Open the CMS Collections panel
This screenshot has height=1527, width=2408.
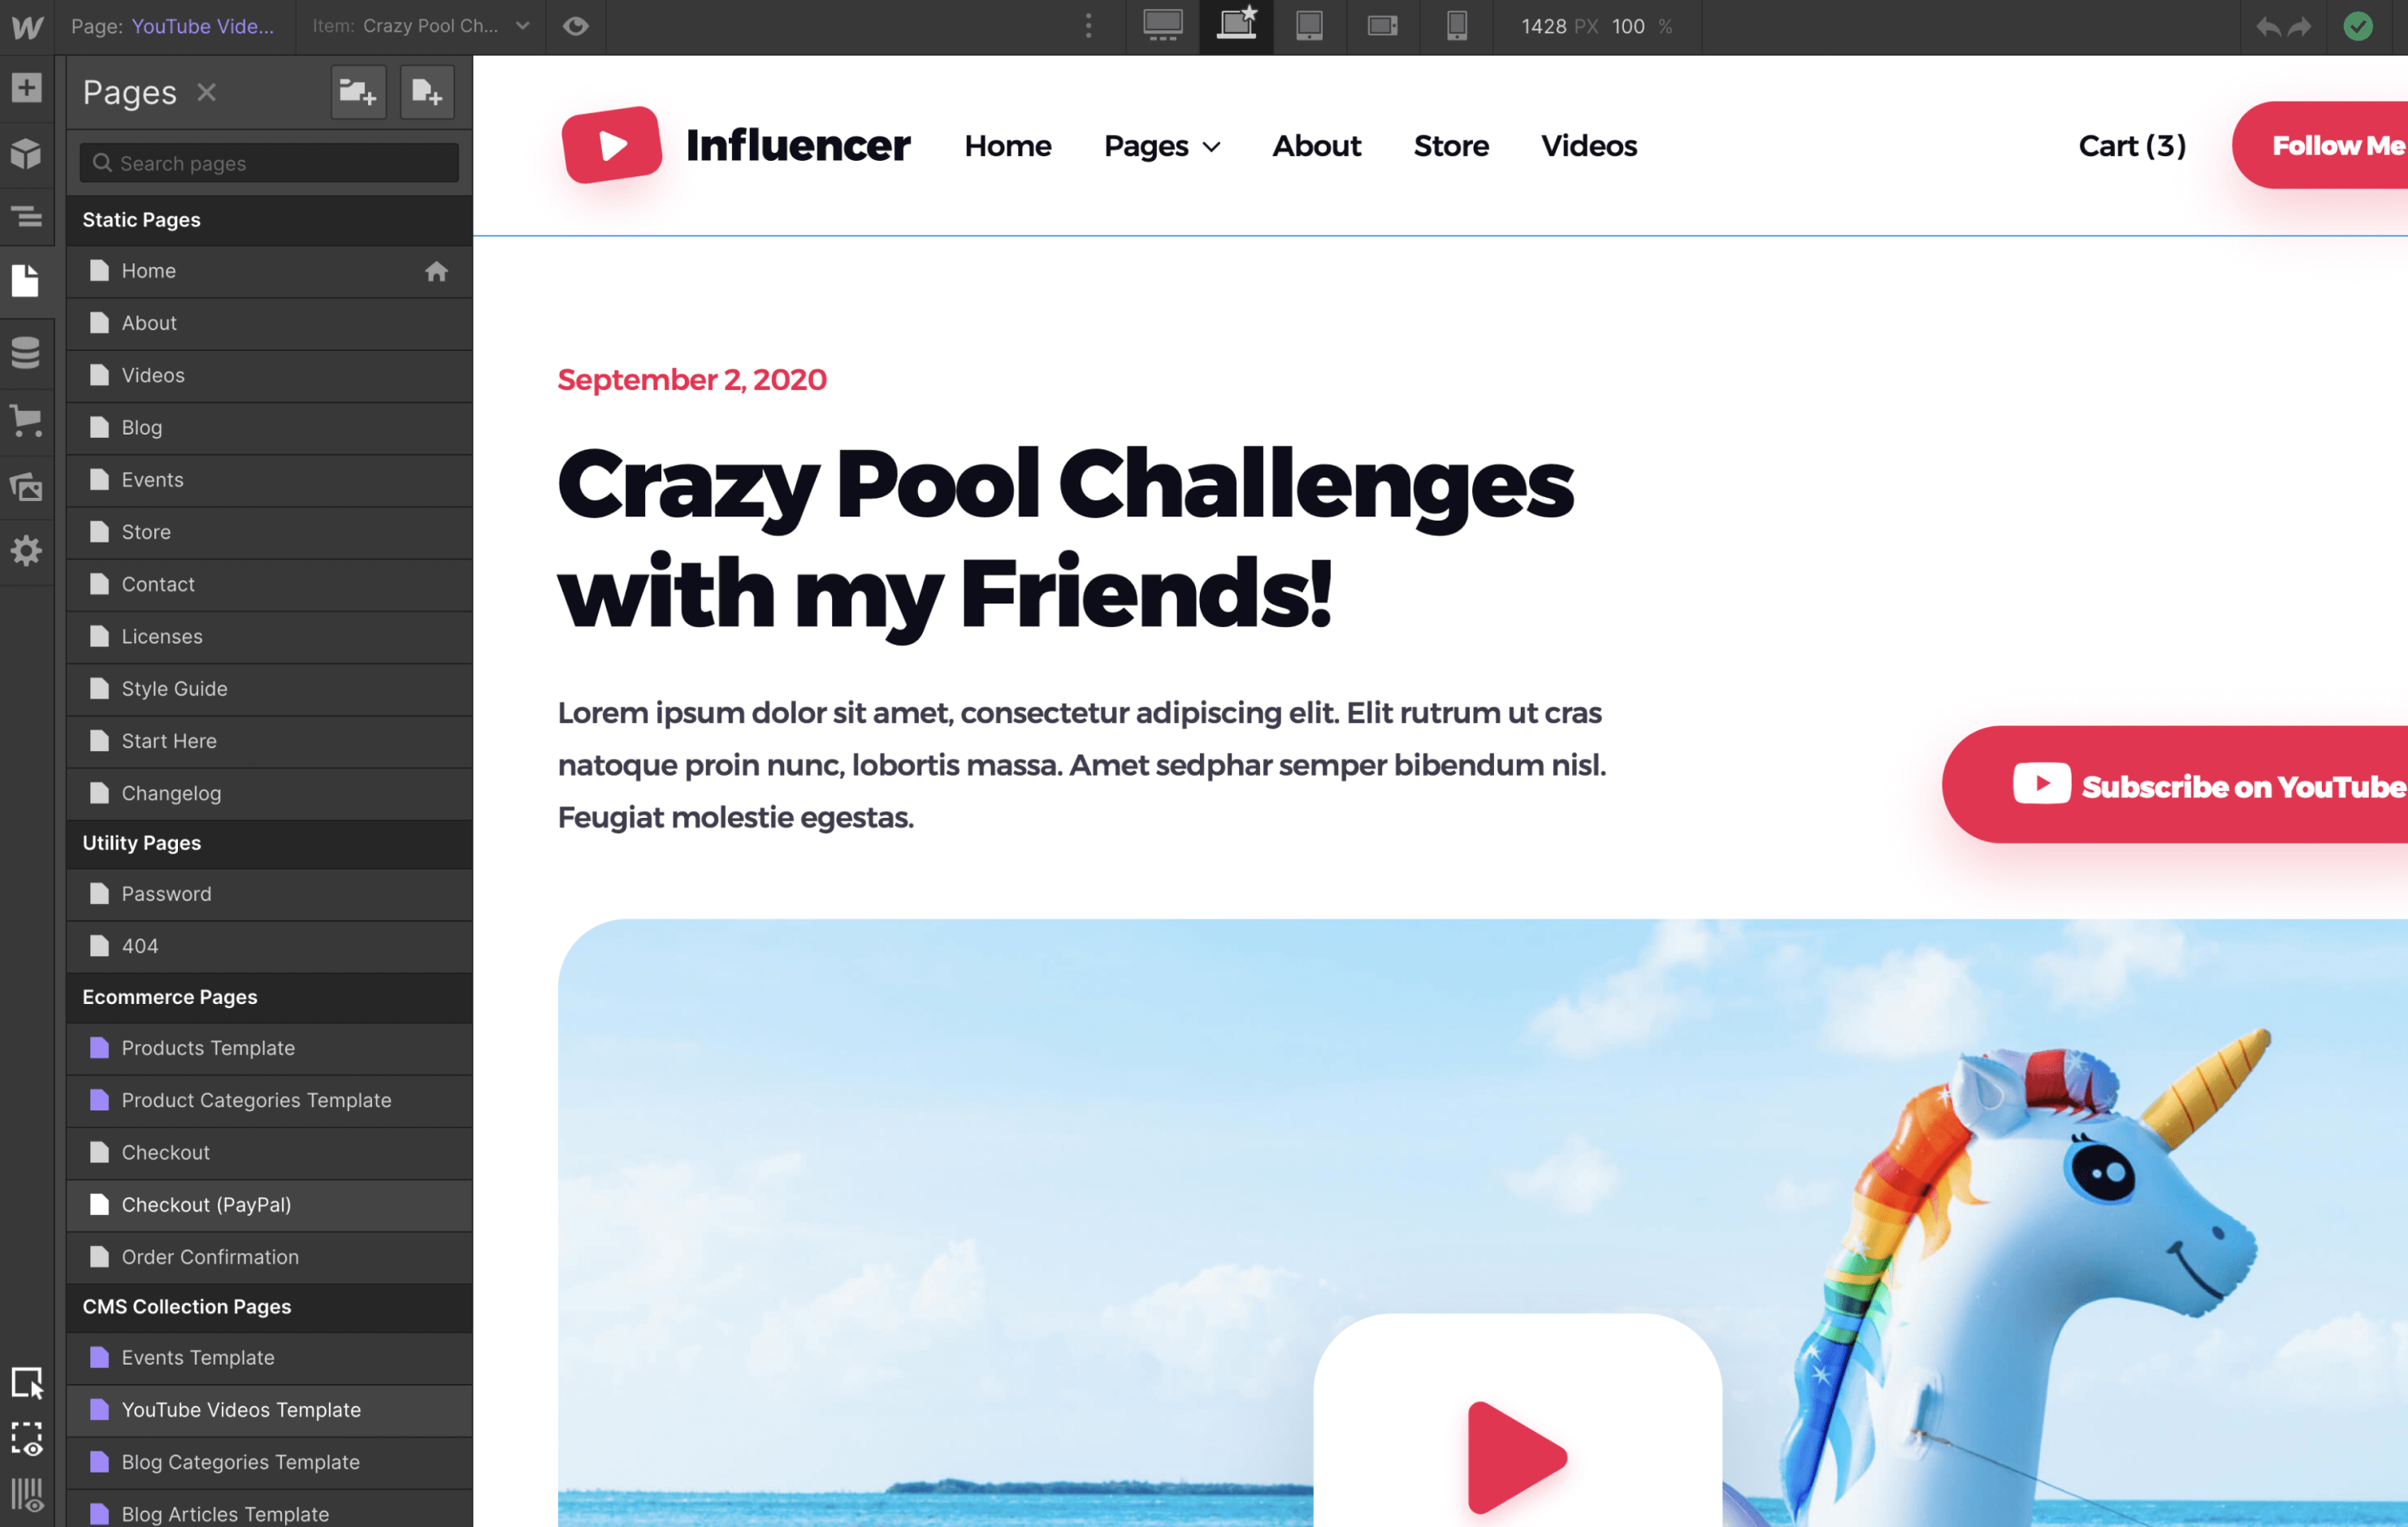(26, 353)
